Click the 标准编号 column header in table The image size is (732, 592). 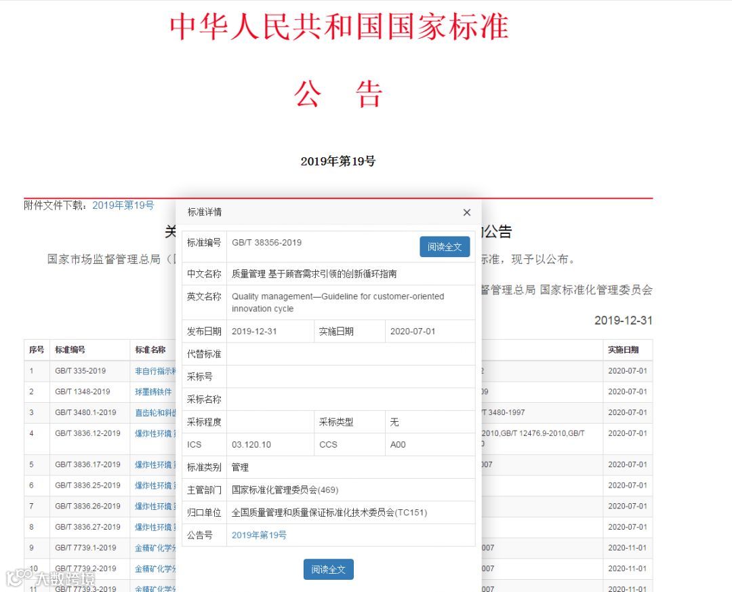[70, 349]
